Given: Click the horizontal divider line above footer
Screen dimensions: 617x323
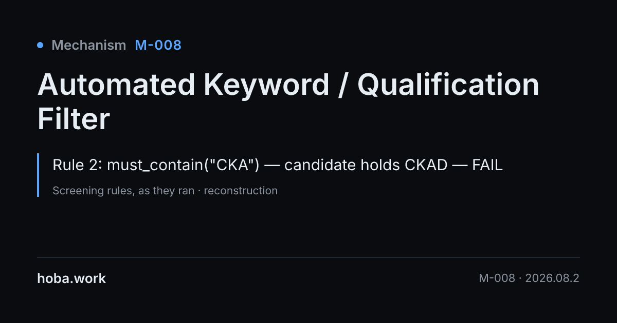Looking at the screenshot, I should [308, 257].
